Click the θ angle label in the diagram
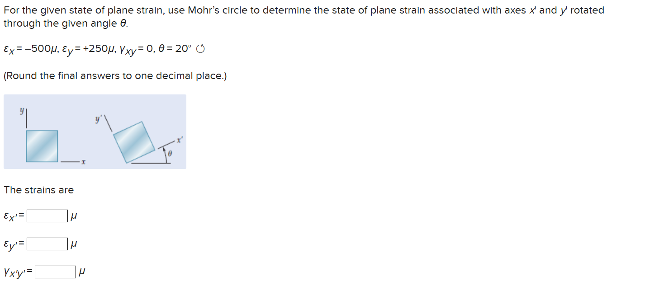This screenshot has height=300, width=645. [x=171, y=154]
